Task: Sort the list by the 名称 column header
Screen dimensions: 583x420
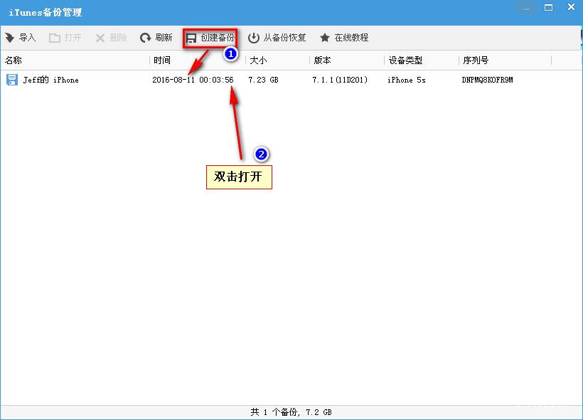Action: [x=14, y=61]
